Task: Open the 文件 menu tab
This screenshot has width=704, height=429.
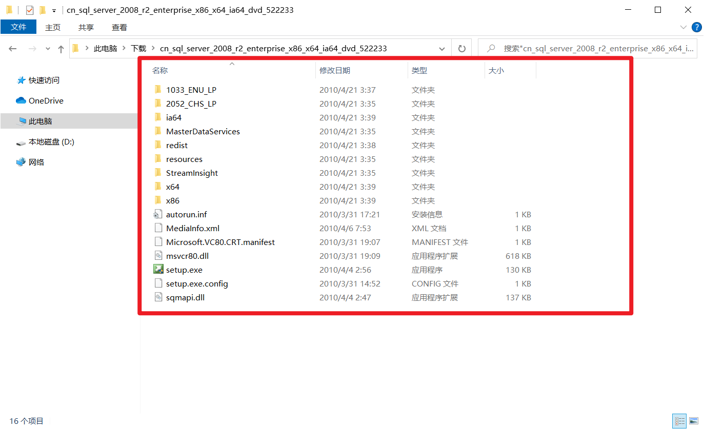Action: (18, 27)
